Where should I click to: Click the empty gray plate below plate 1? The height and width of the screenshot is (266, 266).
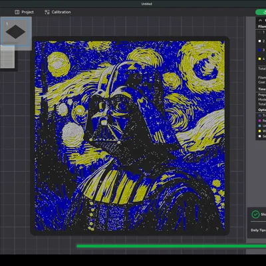[x=7, y=57]
